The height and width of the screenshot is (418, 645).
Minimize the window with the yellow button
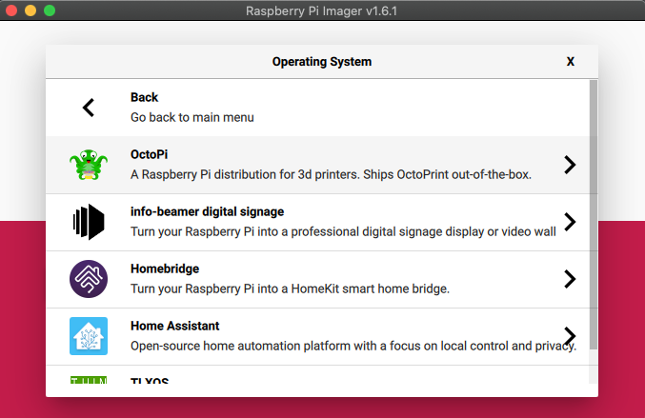[30, 10]
